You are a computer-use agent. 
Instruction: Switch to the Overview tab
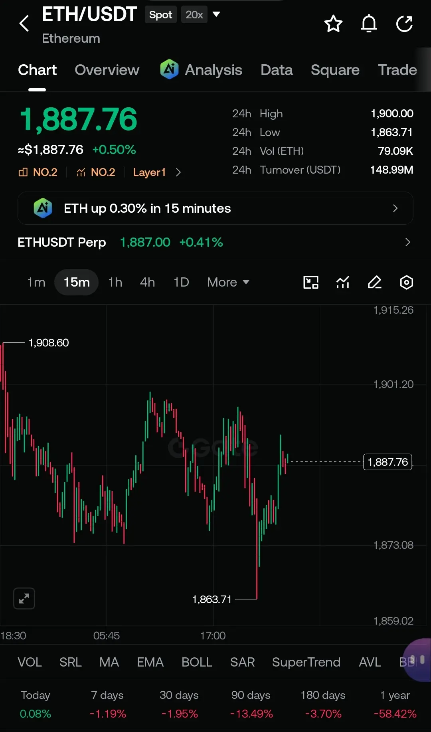click(107, 70)
